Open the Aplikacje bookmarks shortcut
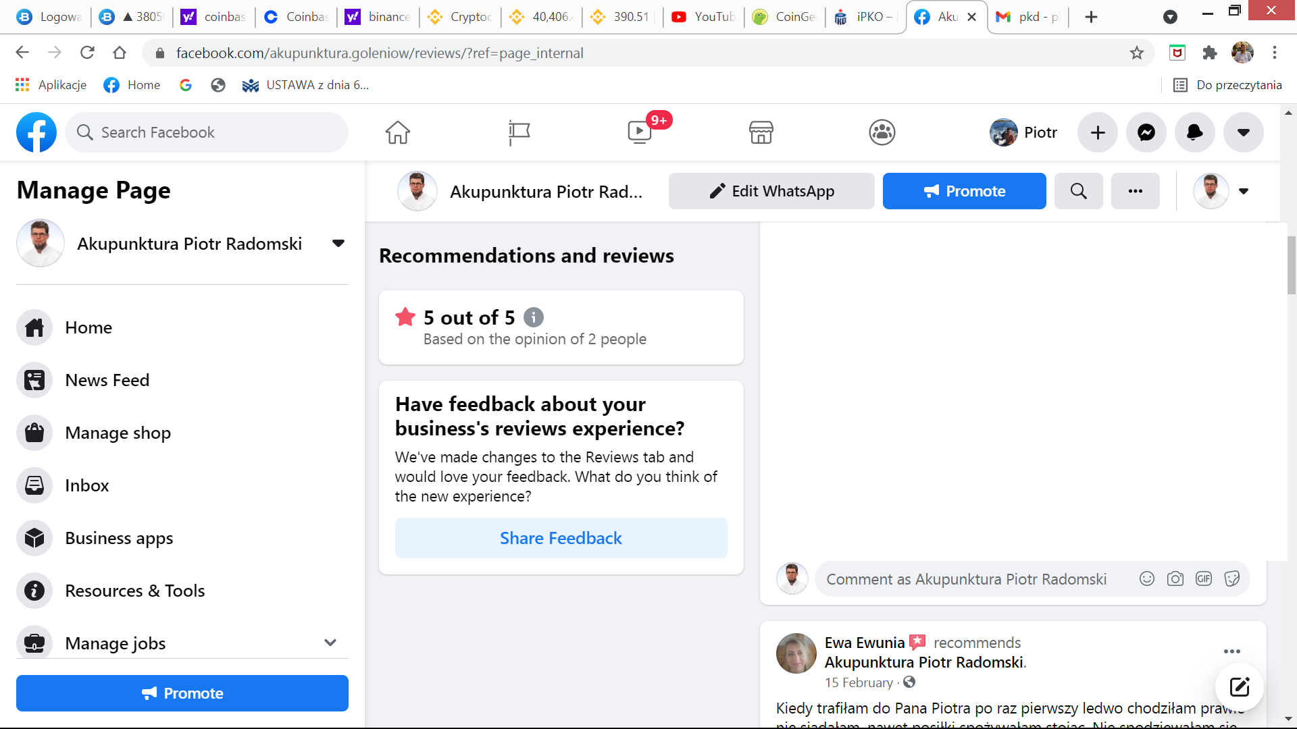This screenshot has width=1297, height=729. pos(51,84)
